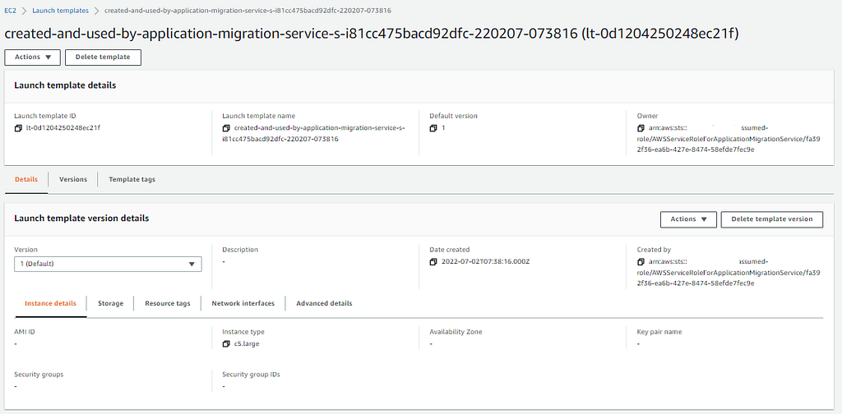Select the Instance details sub-tab
This screenshot has height=414, width=842.
coord(50,304)
